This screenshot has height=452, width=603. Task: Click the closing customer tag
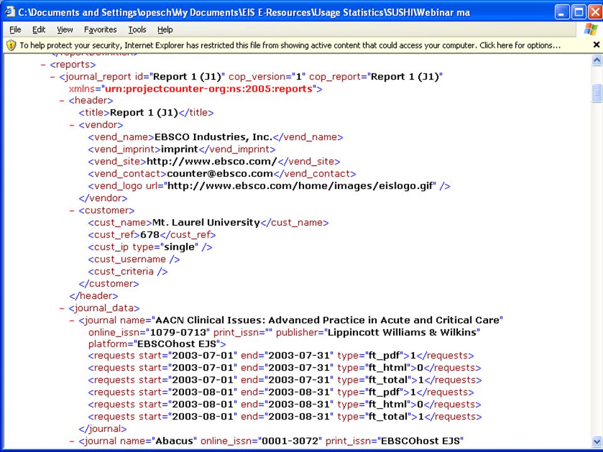point(109,284)
